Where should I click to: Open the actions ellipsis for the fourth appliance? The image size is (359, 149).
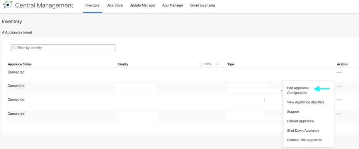coord(339,114)
